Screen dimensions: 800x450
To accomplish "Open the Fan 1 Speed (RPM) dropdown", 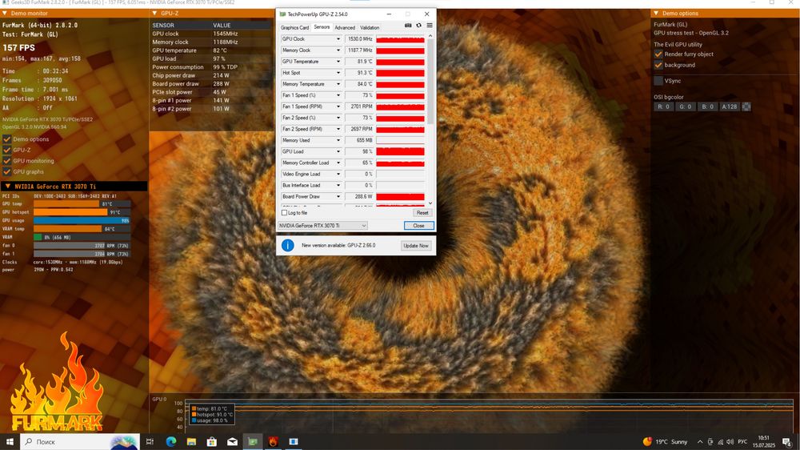I will 338,106.
